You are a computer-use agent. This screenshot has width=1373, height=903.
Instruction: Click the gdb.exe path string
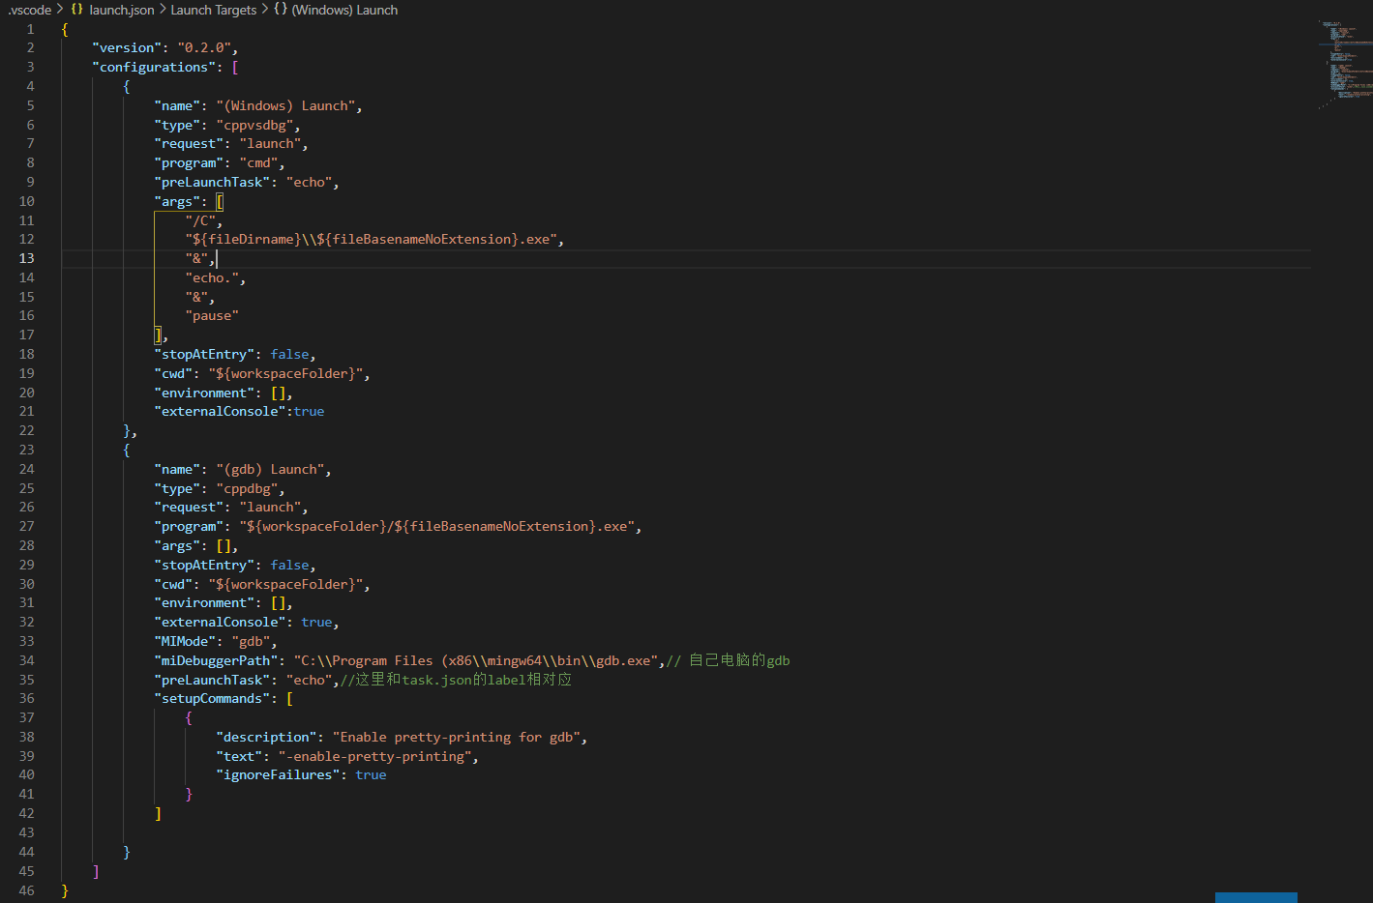[x=475, y=660]
